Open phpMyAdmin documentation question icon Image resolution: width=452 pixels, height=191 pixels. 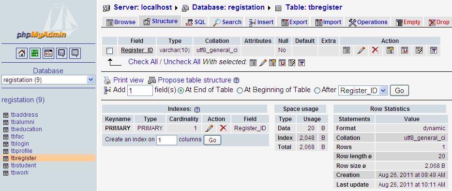[x=61, y=53]
